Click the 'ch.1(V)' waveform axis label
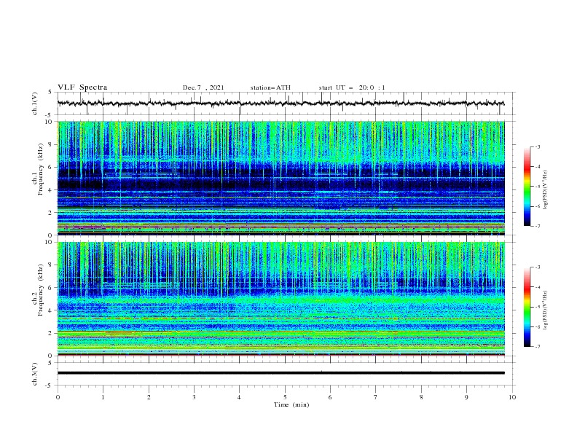The width and height of the screenshot is (577, 446). tap(34, 103)
